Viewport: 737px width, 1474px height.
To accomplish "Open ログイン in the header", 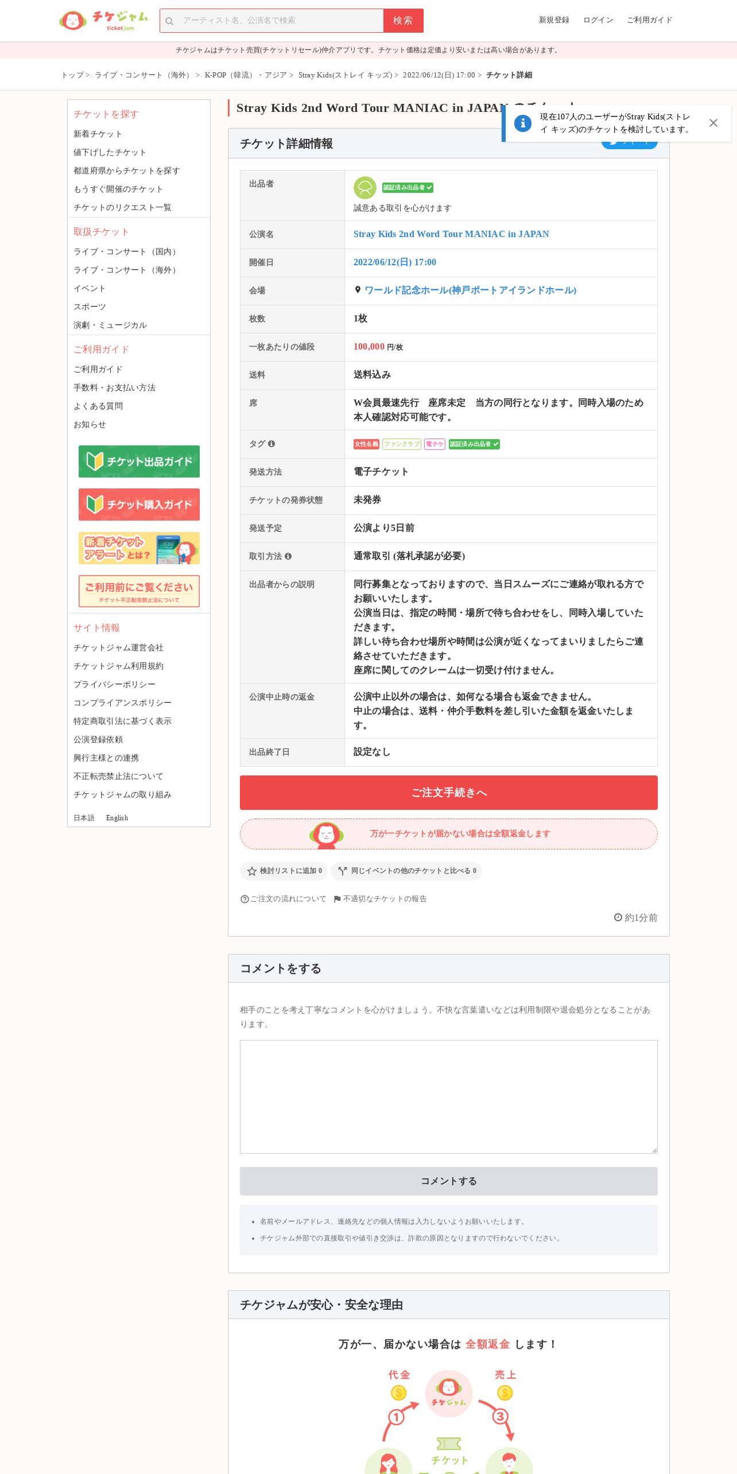I will click(598, 20).
